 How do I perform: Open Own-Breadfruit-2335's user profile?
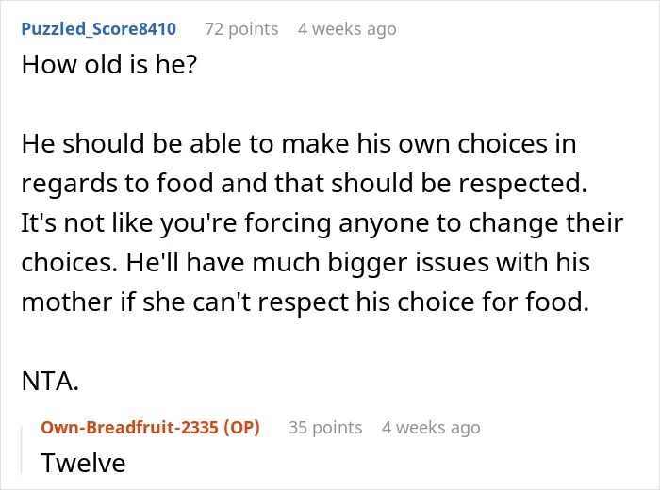pos(130,427)
